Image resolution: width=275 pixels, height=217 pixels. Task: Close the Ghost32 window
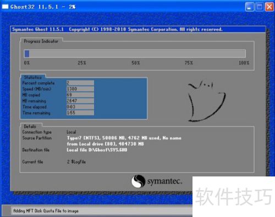(x=269, y=7)
